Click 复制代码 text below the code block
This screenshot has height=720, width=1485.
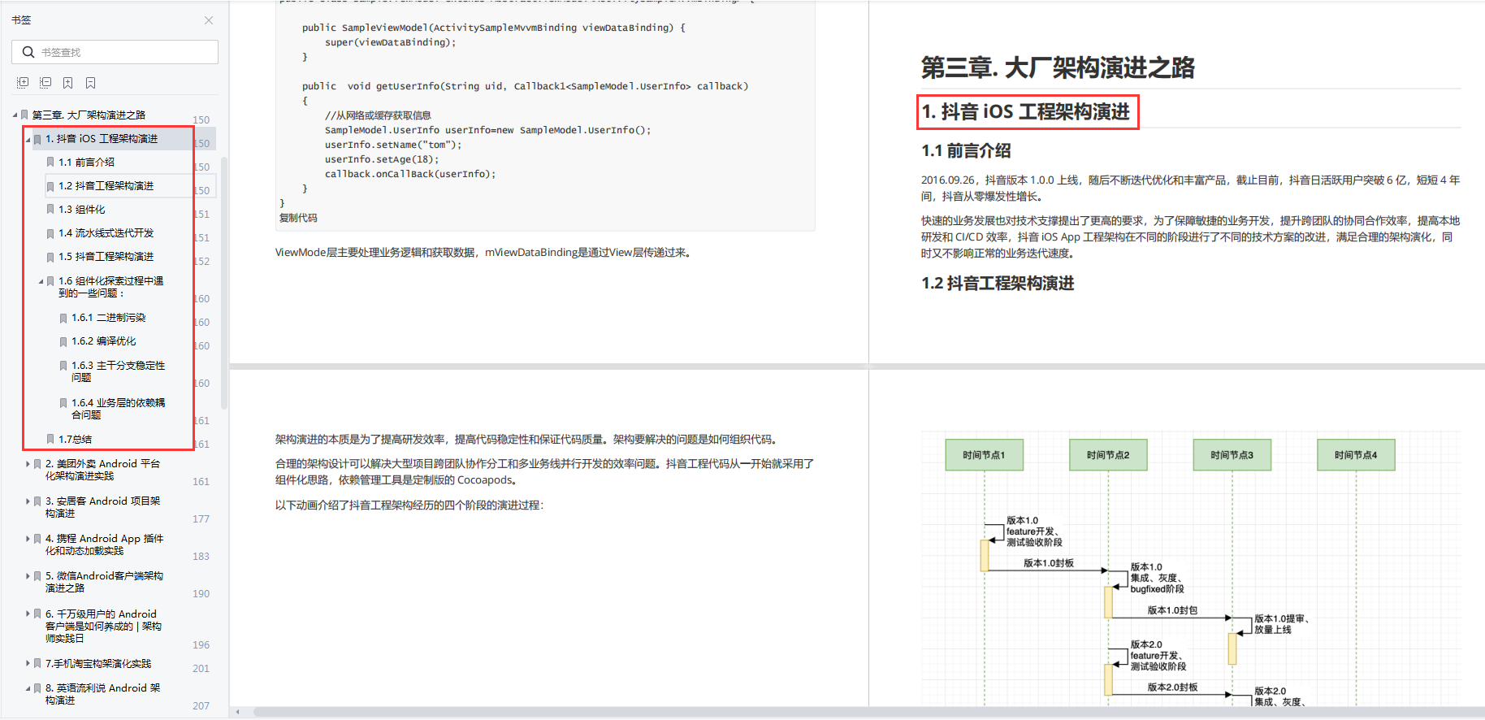(x=298, y=218)
